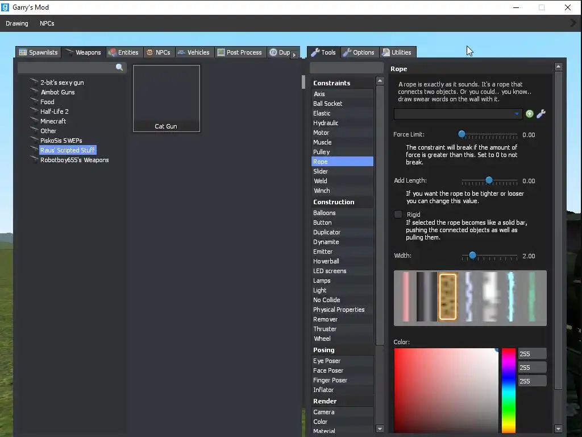Click the arrow at menu bar right edge

(573, 23)
